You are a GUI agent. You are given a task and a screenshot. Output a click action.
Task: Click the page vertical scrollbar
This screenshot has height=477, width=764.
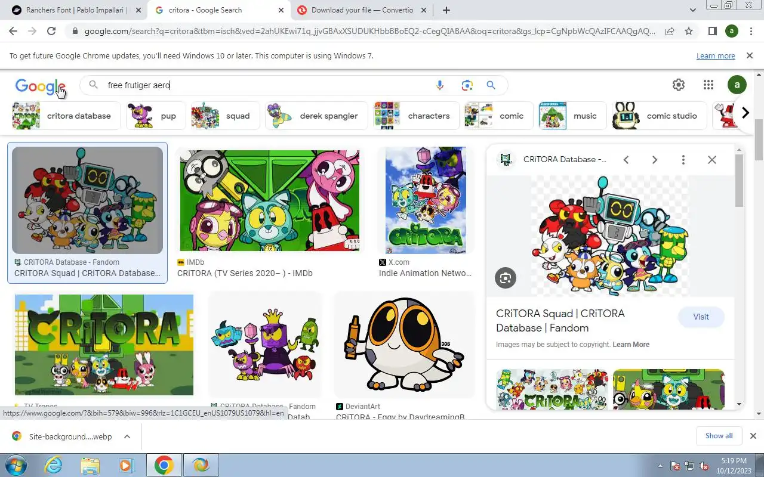click(x=759, y=139)
